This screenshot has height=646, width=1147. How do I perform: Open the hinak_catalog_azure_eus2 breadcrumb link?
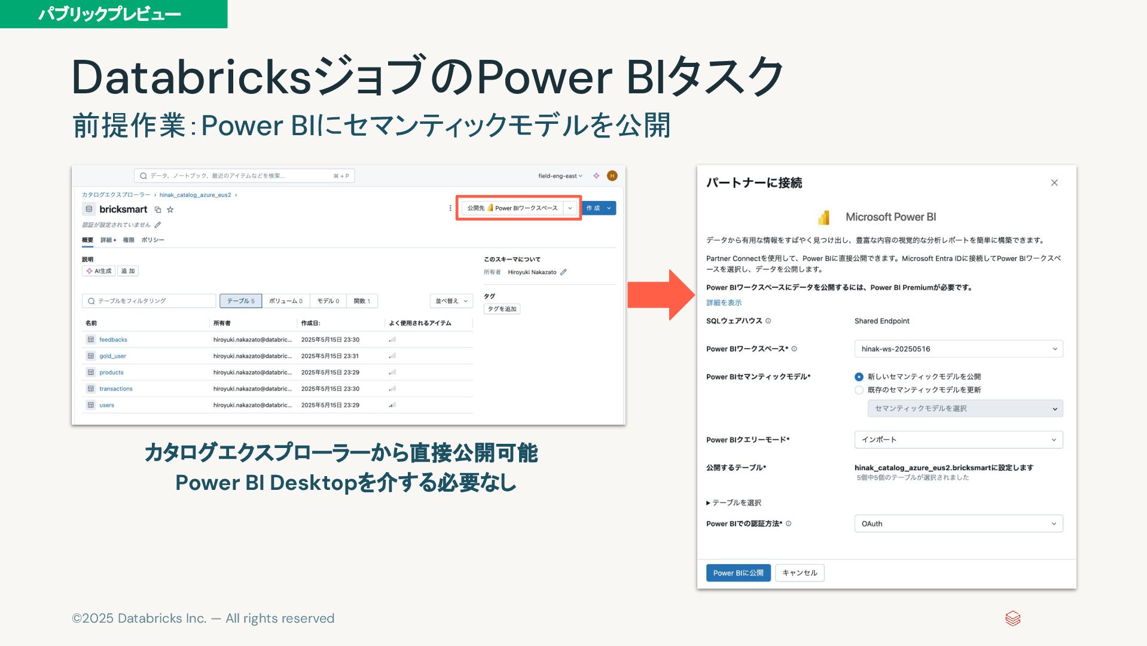[195, 195]
